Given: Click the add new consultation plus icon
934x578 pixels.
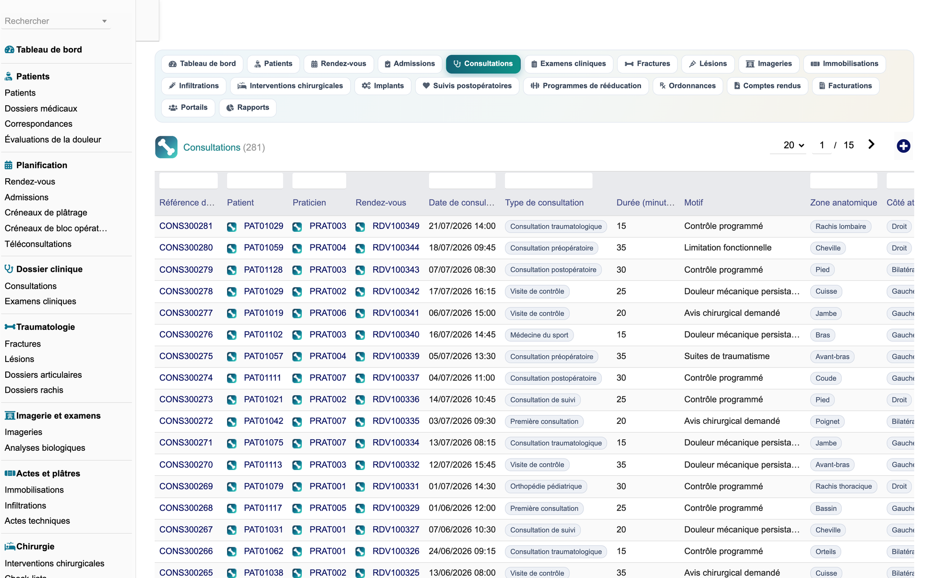Looking at the screenshot, I should [x=903, y=146].
